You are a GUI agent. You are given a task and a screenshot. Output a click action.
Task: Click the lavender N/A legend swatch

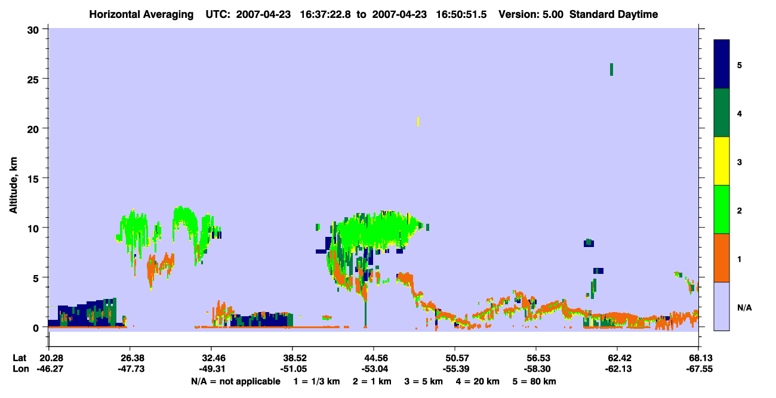(x=722, y=306)
